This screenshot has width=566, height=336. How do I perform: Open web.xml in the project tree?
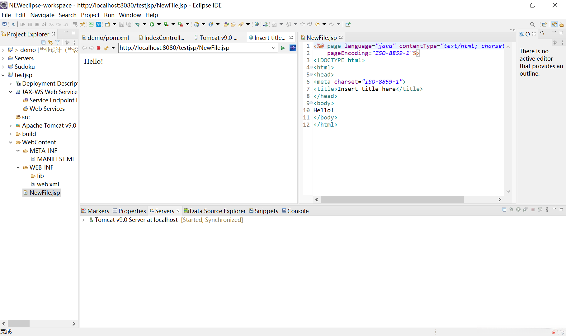point(48,184)
